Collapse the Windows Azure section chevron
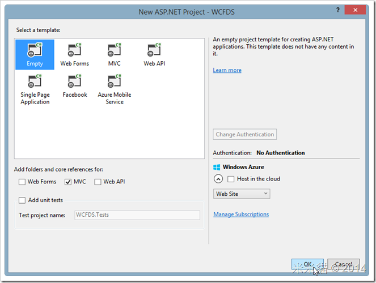The image size is (376, 283). point(218,179)
